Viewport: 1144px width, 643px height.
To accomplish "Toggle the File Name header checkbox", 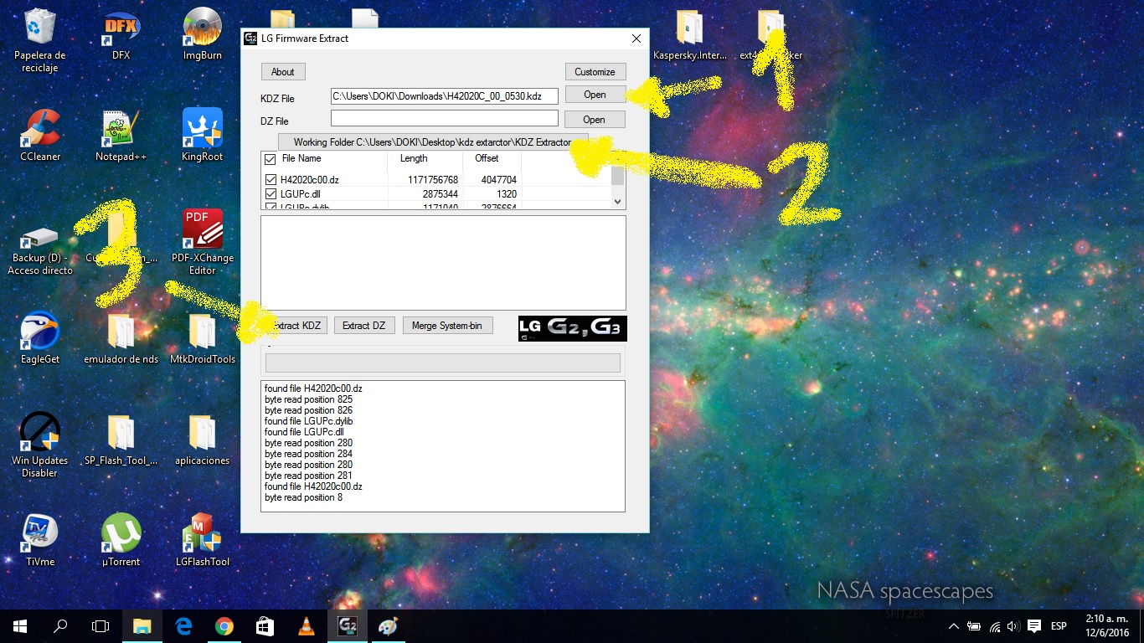I will tap(270, 159).
